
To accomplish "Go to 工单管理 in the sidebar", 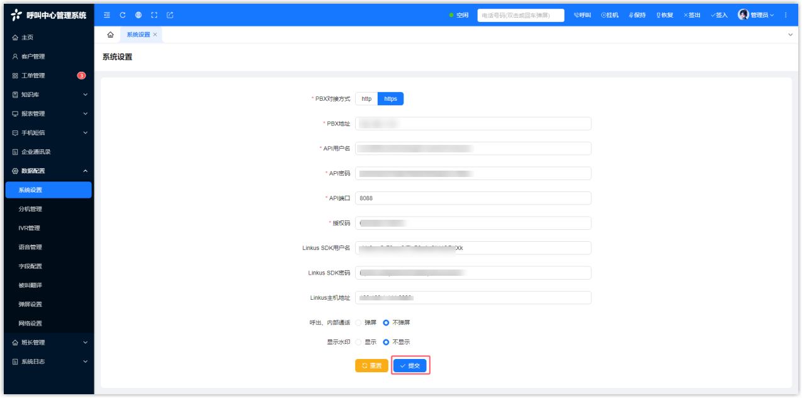I will click(x=33, y=76).
